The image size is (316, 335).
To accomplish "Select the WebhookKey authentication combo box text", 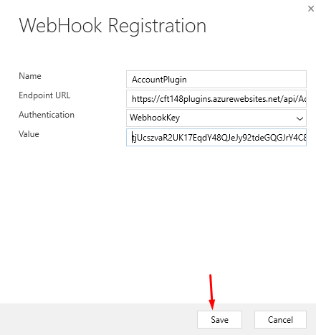I will pyautogui.click(x=155, y=118).
